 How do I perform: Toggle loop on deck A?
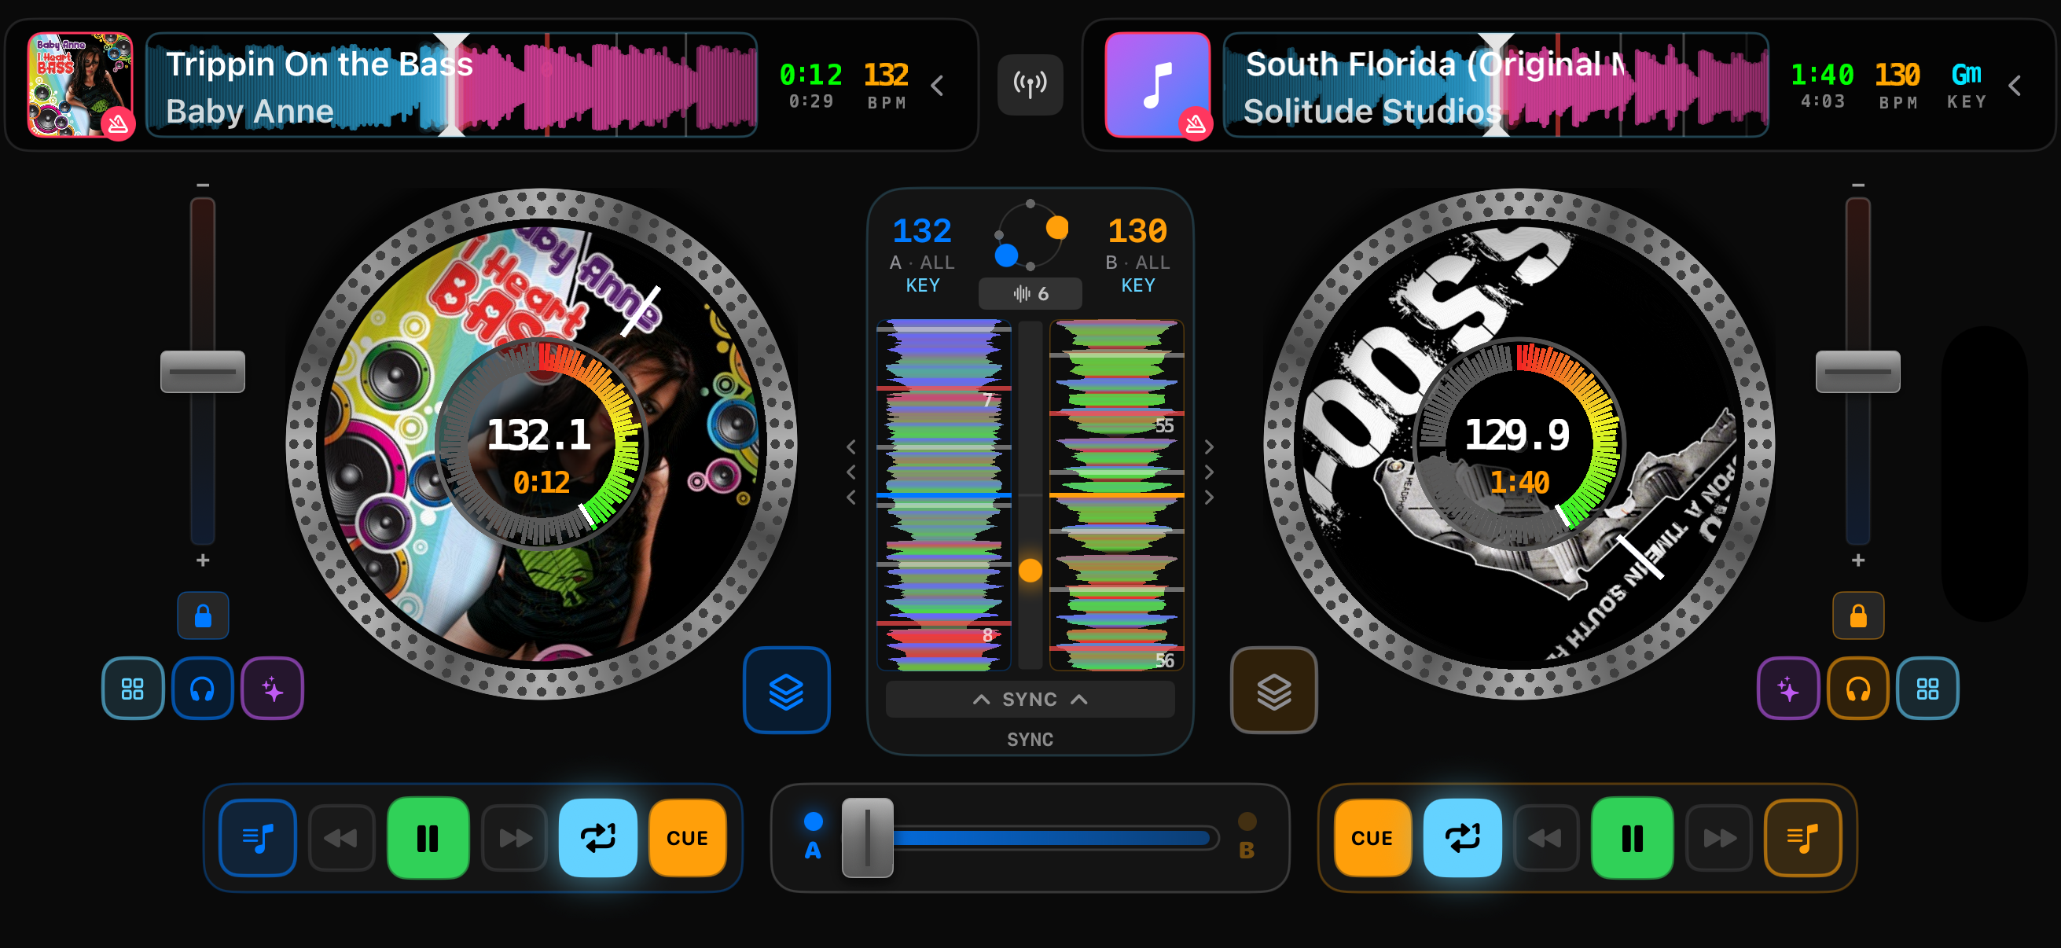pyautogui.click(x=597, y=838)
